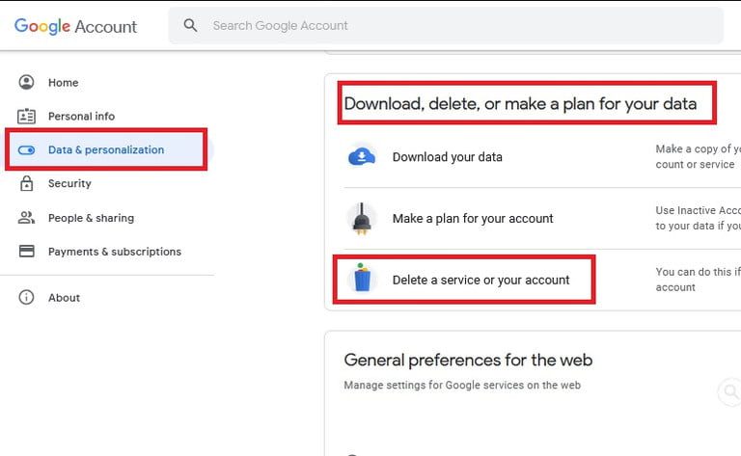Click the blue cloud download icon
Viewport: 741px width, 456px height.
[x=362, y=157]
